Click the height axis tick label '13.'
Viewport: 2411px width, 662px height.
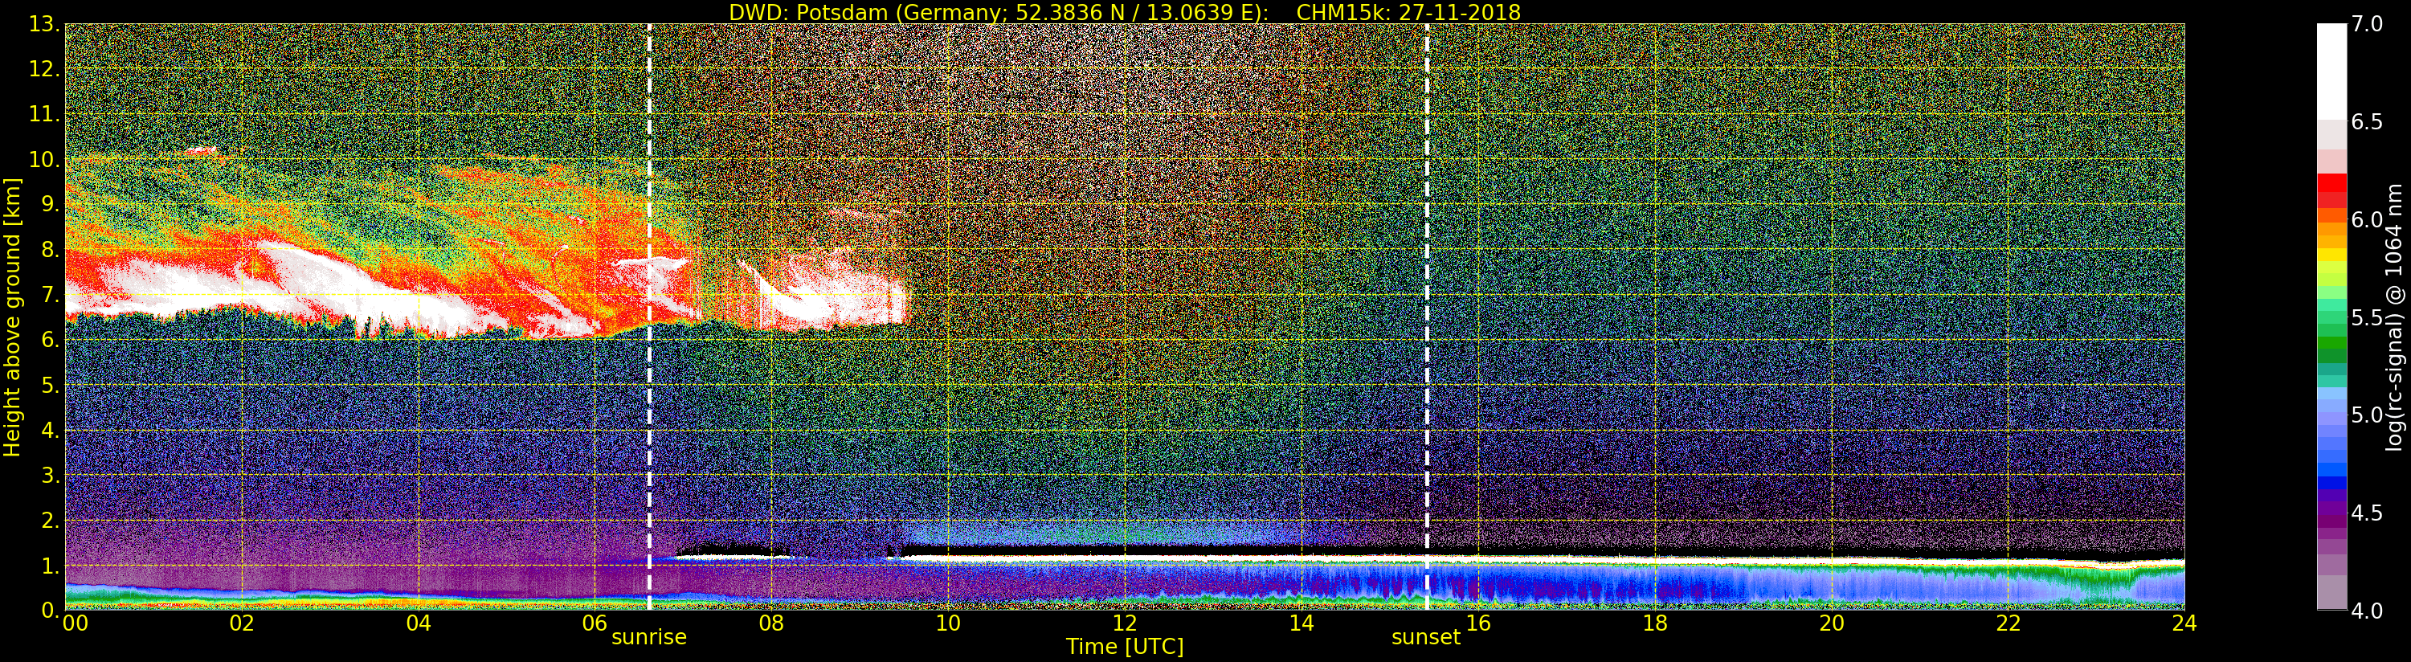(x=44, y=24)
